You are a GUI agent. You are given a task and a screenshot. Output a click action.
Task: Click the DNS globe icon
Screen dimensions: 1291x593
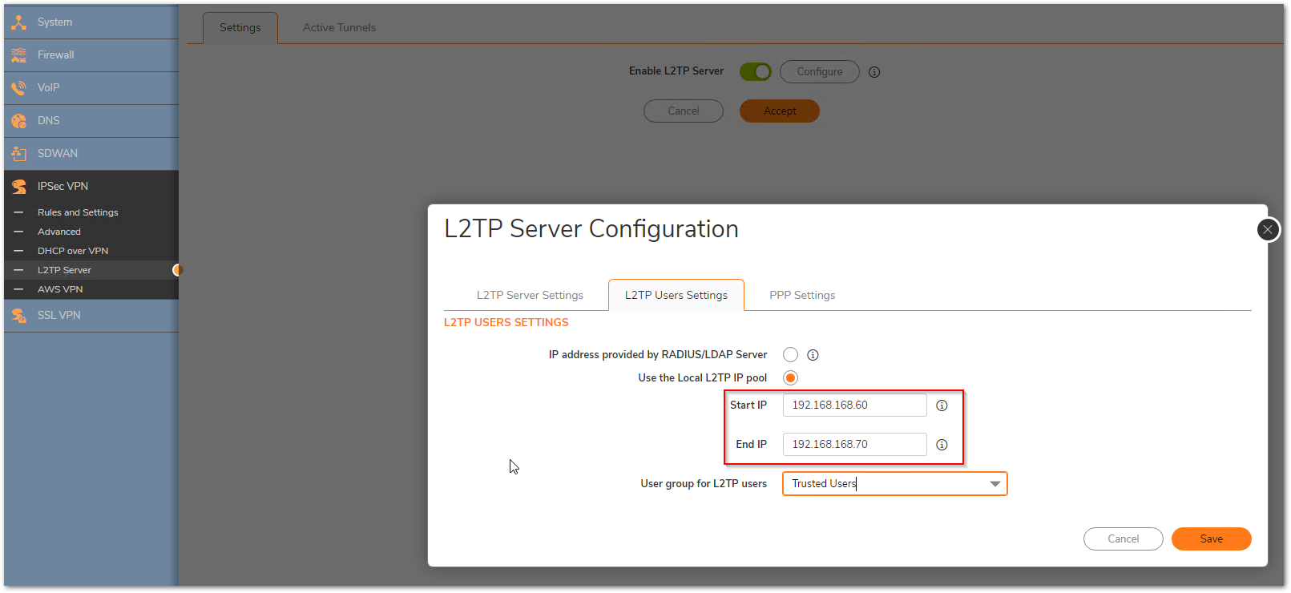(x=19, y=121)
